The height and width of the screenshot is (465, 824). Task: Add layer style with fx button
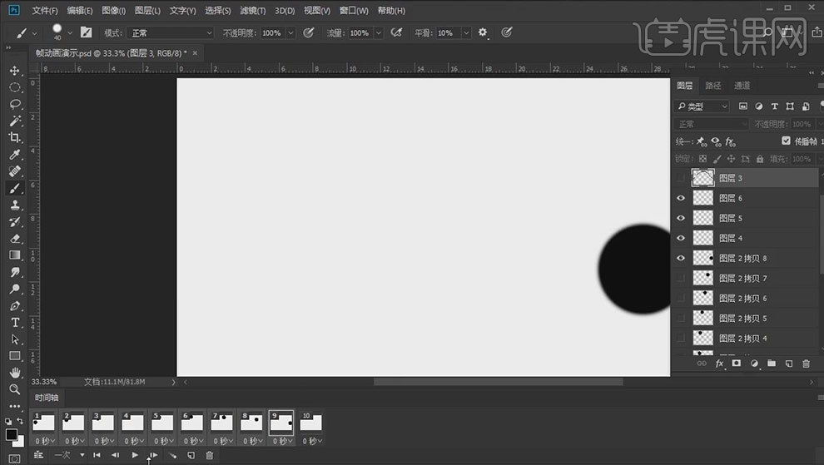pos(719,364)
